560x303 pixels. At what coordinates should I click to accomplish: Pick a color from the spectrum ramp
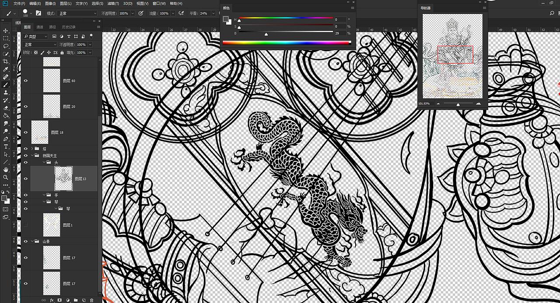click(287, 42)
